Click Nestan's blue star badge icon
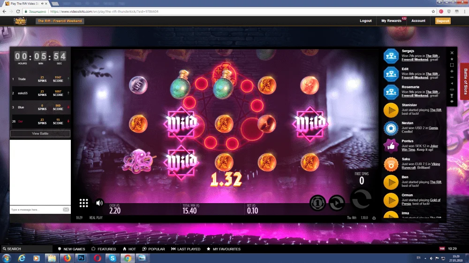469x263 pixels. click(391, 128)
